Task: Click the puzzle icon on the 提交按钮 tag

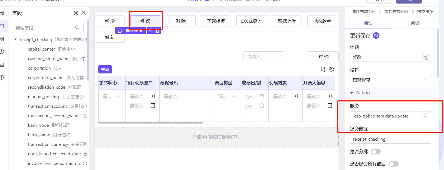Action: click(120, 30)
